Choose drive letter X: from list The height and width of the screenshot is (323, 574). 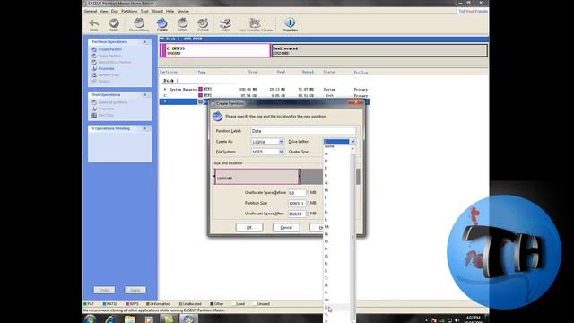[x=337, y=307]
